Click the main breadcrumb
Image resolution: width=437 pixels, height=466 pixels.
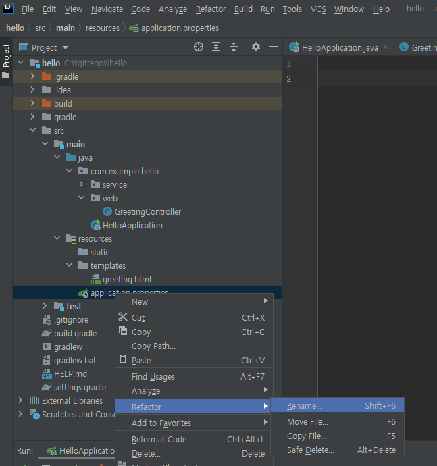pyautogui.click(x=66, y=28)
